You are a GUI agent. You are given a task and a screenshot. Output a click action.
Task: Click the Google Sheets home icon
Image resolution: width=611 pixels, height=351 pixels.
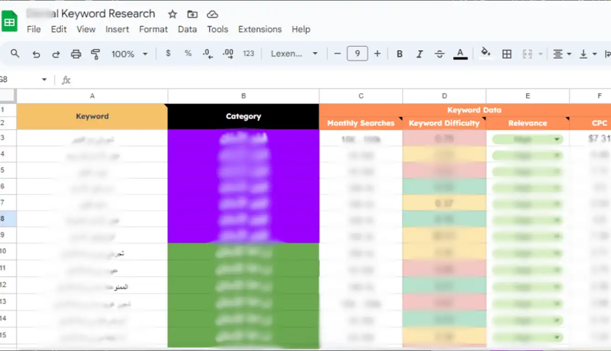(9, 22)
